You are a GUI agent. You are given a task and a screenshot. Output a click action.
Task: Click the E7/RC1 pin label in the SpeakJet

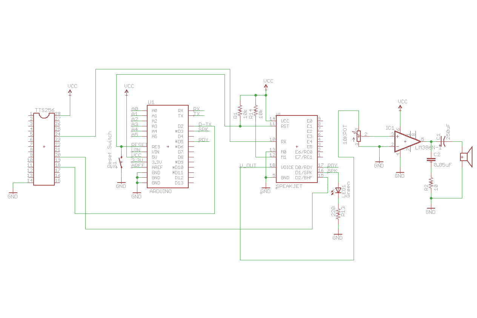point(304,157)
